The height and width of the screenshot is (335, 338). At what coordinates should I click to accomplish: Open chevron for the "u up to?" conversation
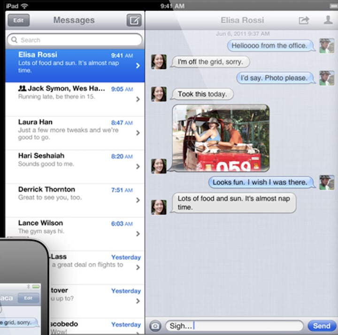138,301
